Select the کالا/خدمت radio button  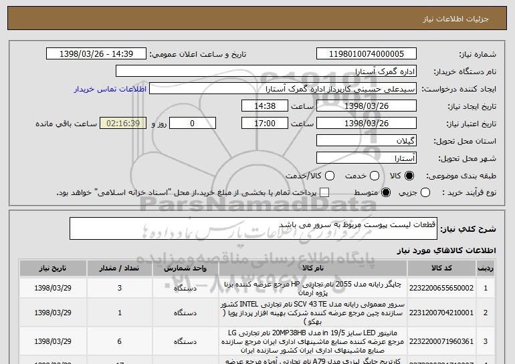(x=330, y=176)
